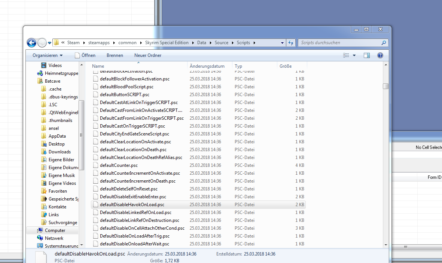
Task: Create folder with Neuer Ordner button
Action: point(148,55)
